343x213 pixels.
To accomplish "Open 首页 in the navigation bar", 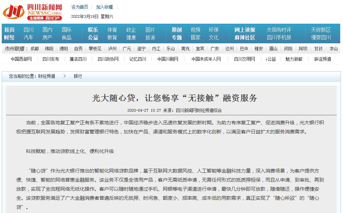I will (9, 30).
